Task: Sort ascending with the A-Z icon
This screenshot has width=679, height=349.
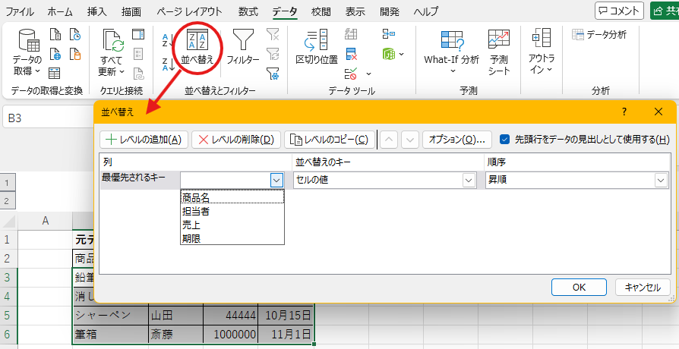Action: 168,41
